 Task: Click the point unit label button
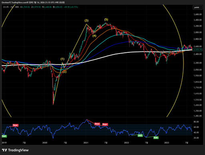197,8
